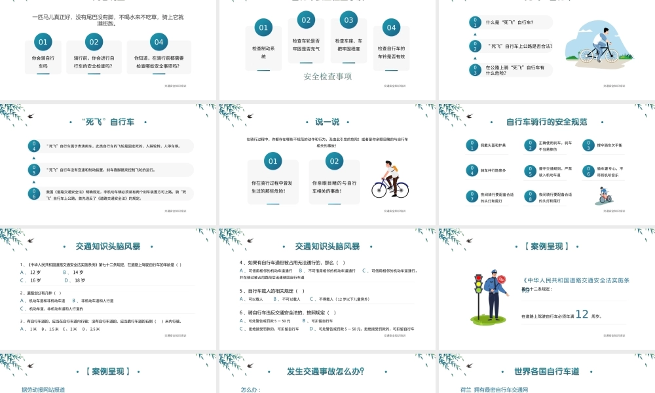Click the 03 circle beside 撑伞骑车欠平衡

(588, 145)
